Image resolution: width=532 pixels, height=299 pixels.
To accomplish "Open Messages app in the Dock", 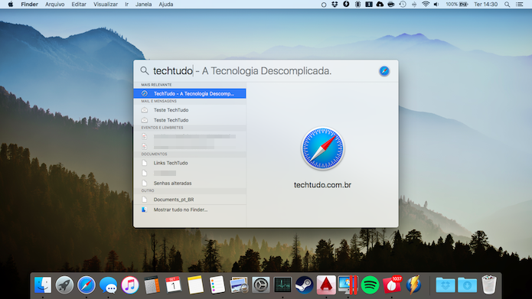I will coord(108,284).
